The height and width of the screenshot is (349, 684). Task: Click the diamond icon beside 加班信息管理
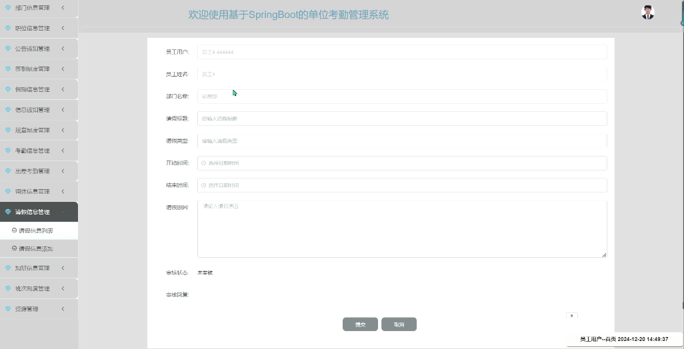8,268
